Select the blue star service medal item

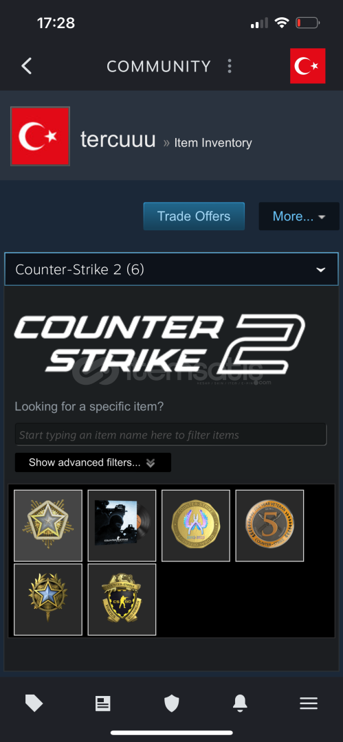point(48,599)
